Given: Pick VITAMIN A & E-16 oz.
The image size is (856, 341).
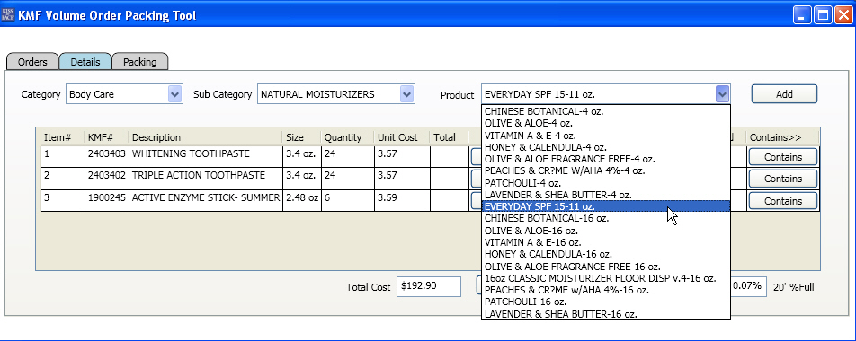Looking at the screenshot, I should coord(605,242).
